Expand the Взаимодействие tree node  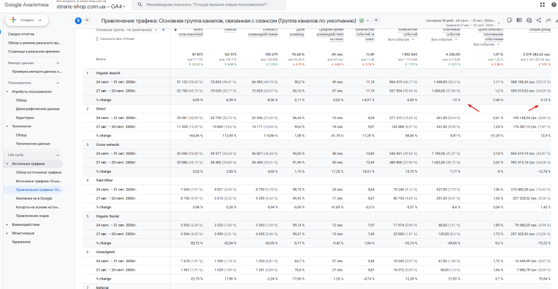[7, 224]
